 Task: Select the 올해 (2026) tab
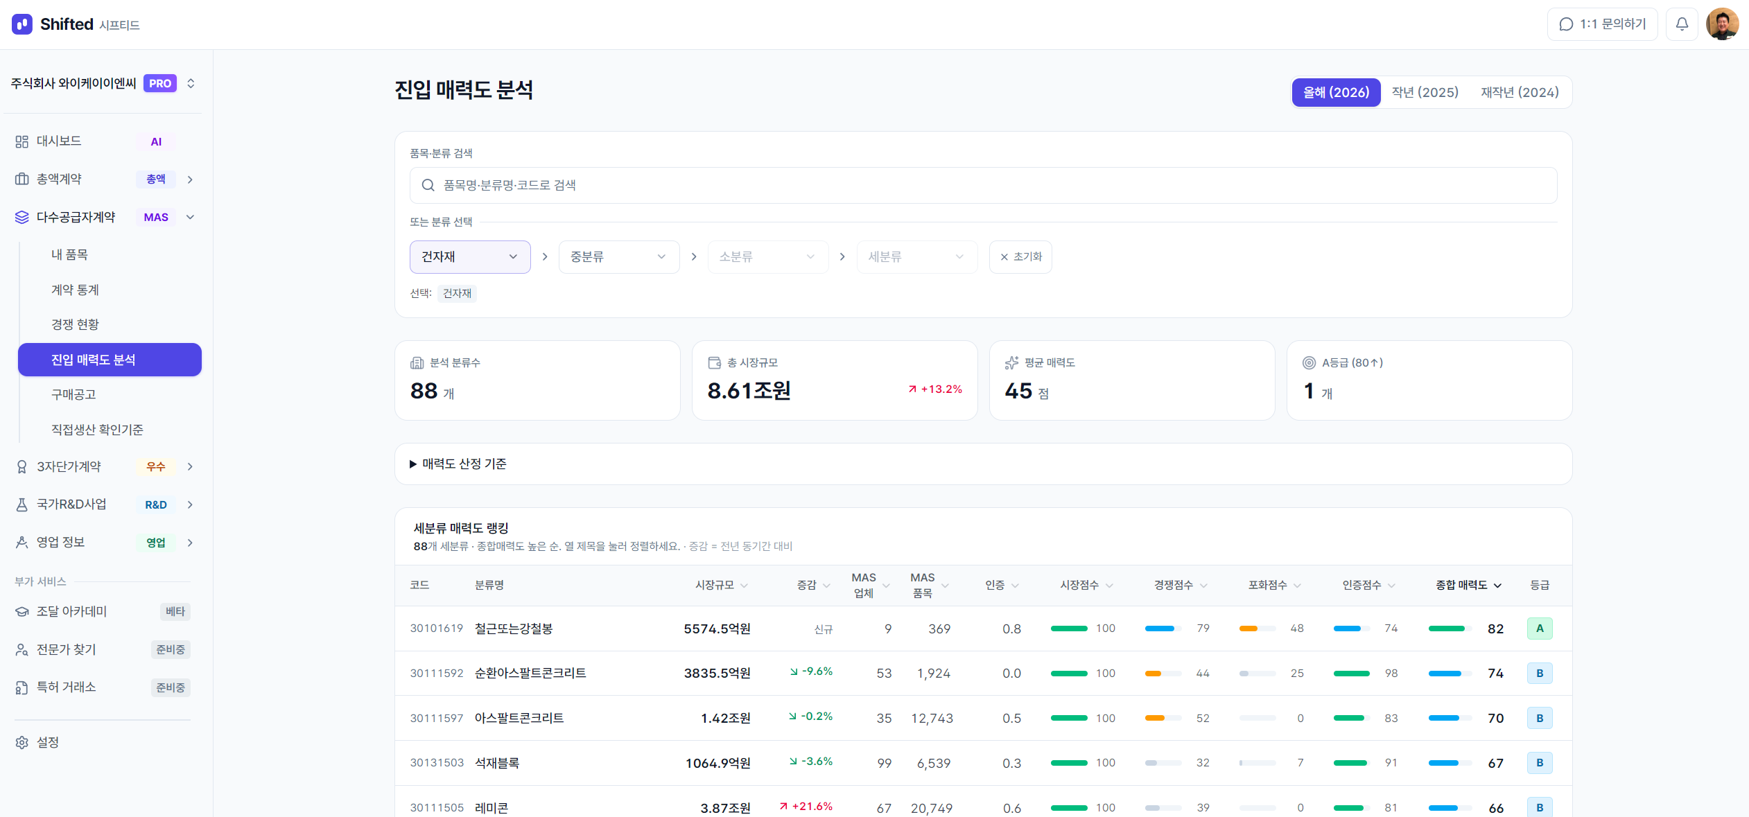[1336, 92]
